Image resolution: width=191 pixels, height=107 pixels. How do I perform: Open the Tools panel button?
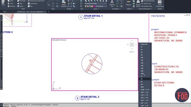(x=3, y=3)
